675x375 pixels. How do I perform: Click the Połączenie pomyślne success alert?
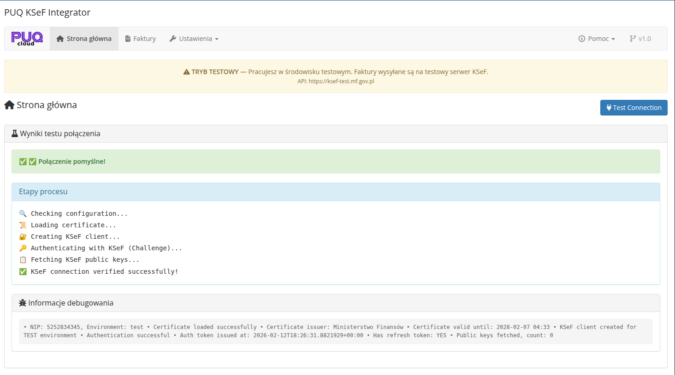tap(336, 162)
